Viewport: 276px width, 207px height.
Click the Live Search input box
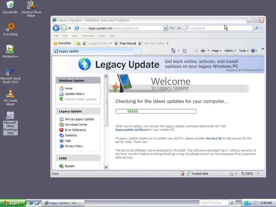[218, 28]
